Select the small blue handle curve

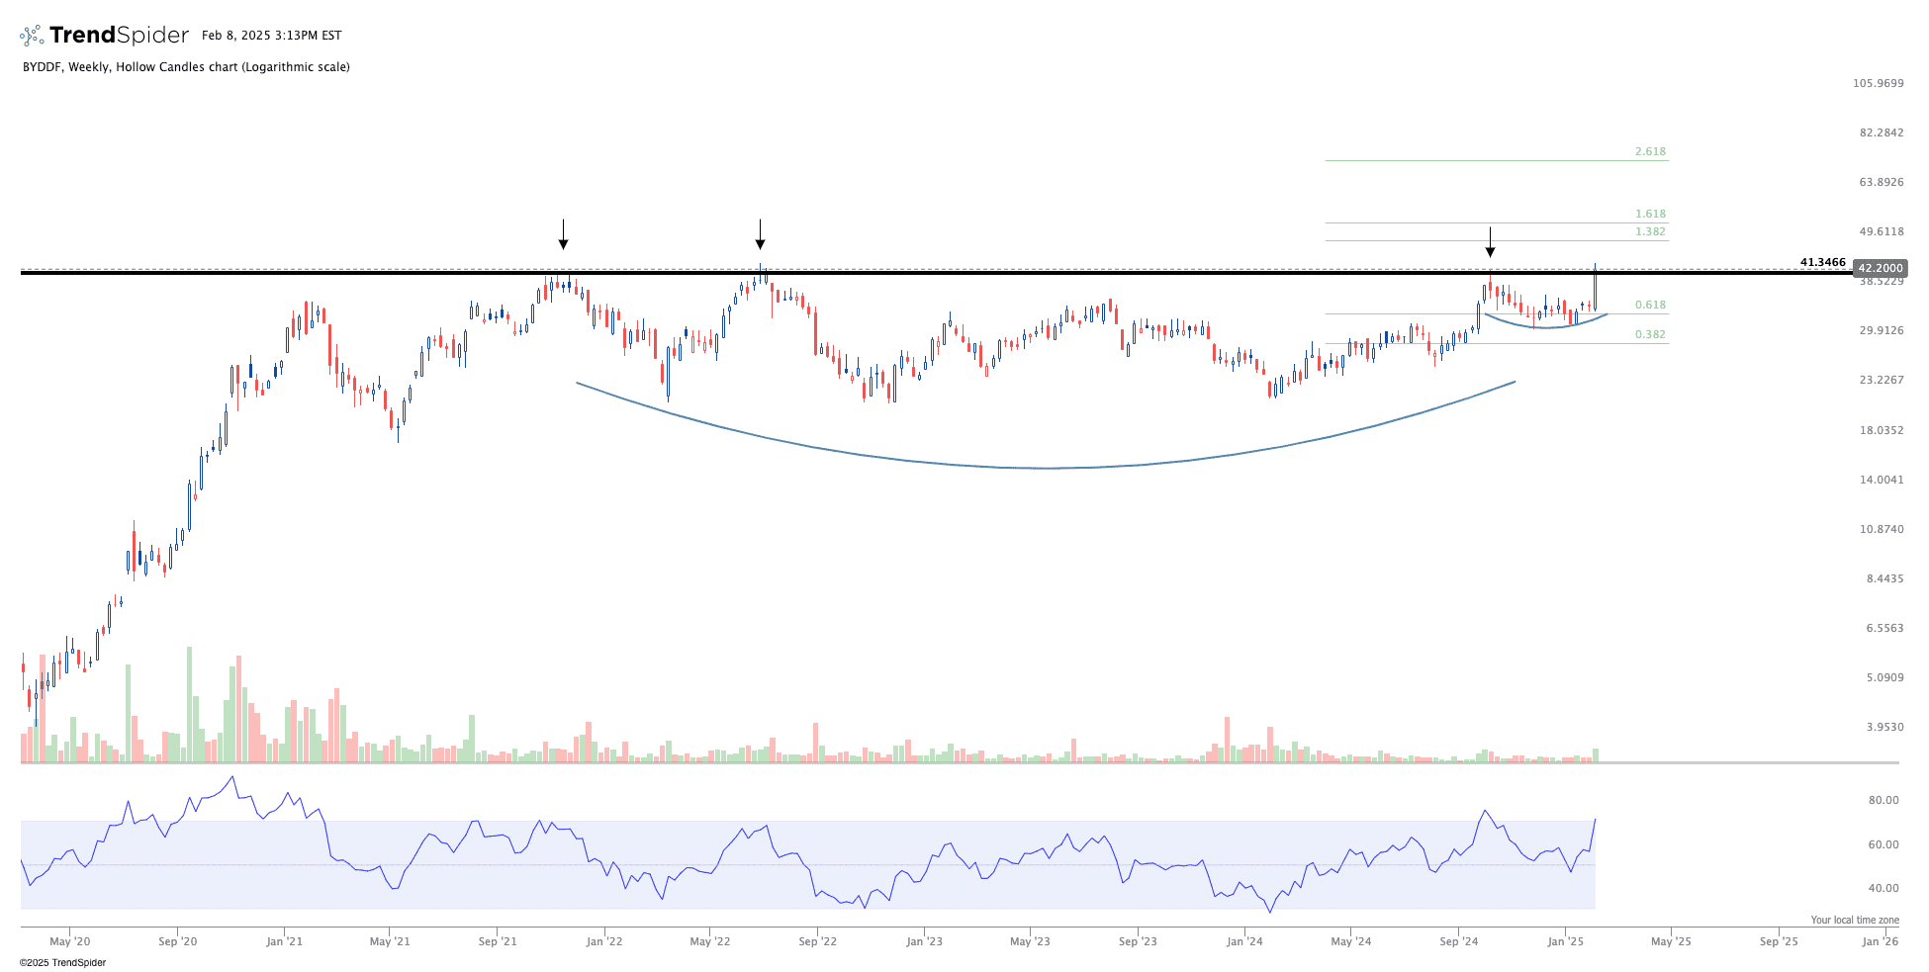(1543, 325)
